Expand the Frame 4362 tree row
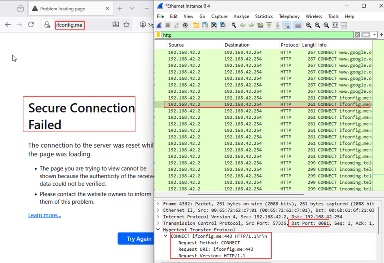Screen dimensions: 384x263 (x=158, y=204)
